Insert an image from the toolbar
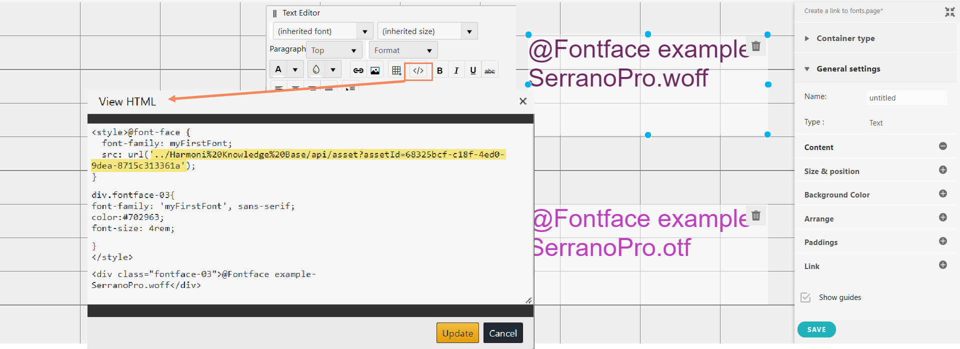960x349 pixels. pyautogui.click(x=375, y=70)
